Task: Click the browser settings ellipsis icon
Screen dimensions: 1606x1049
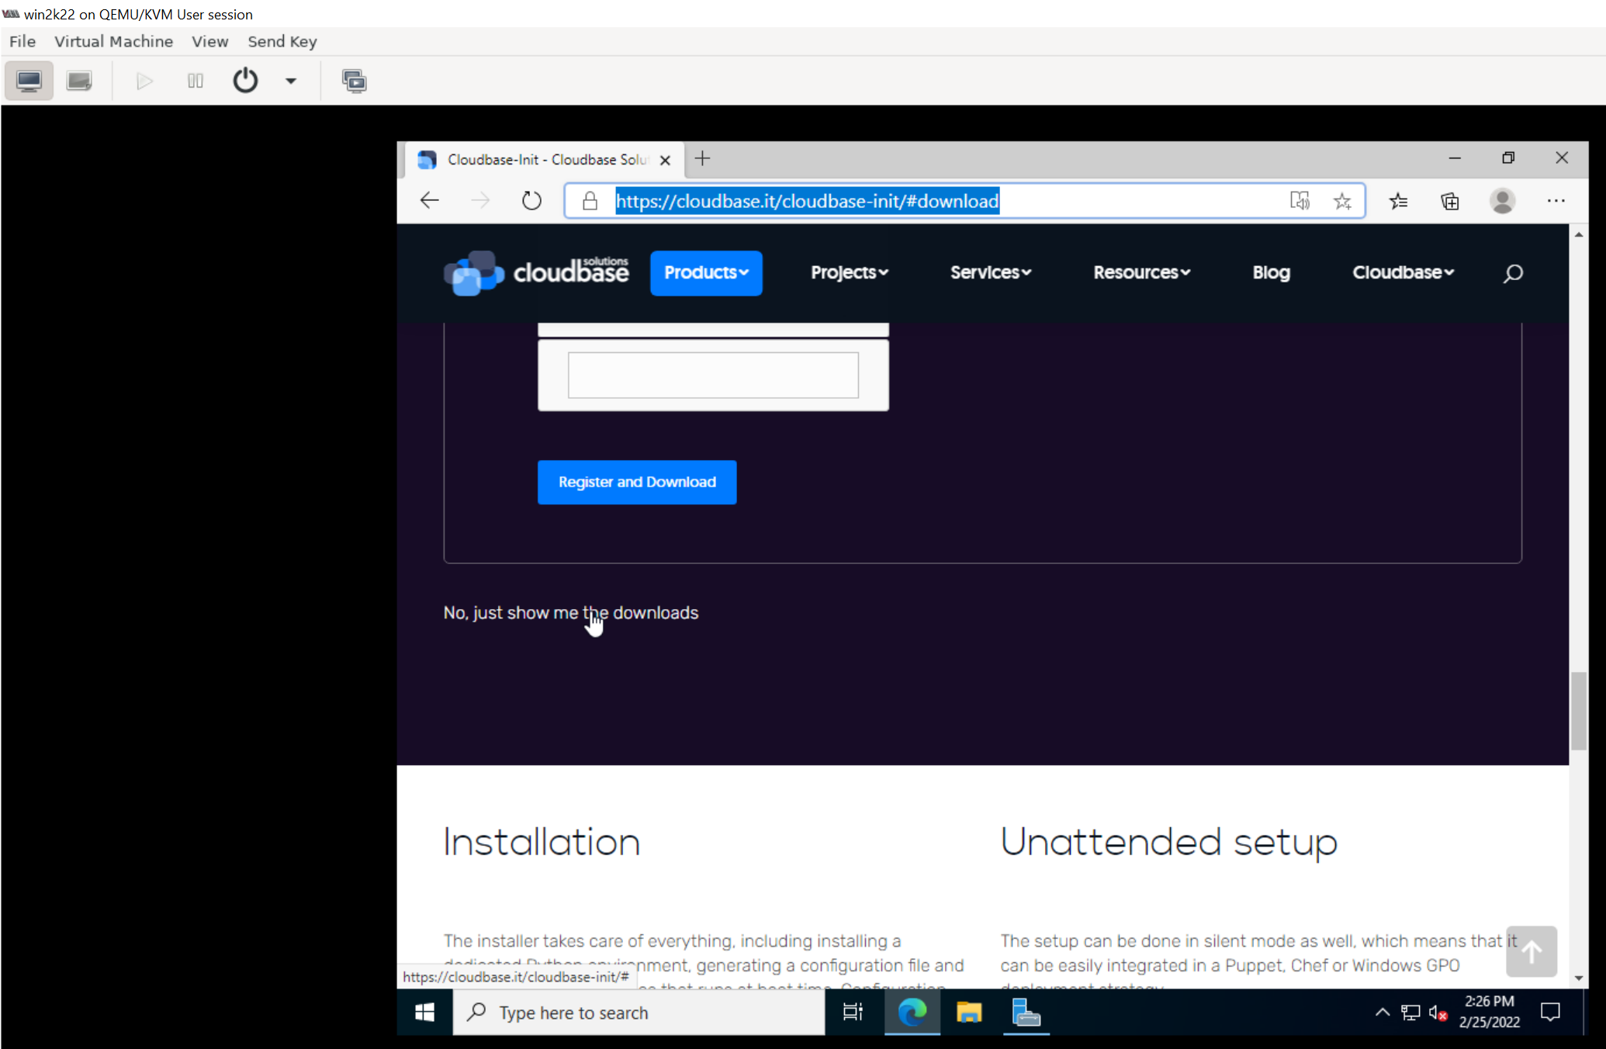Action: pos(1557,200)
